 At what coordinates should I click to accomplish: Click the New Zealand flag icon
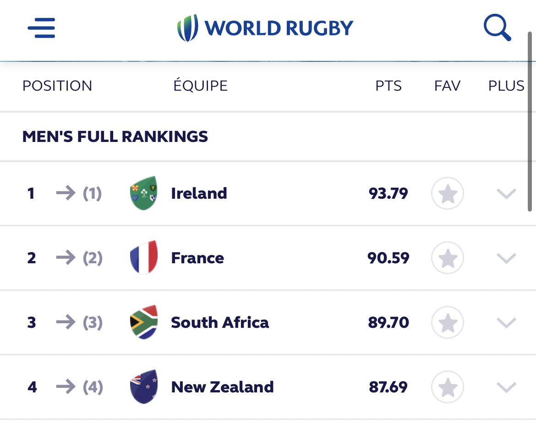[x=144, y=387]
